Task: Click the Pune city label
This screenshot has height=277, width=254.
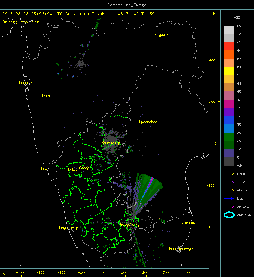Action: pyautogui.click(x=47, y=96)
